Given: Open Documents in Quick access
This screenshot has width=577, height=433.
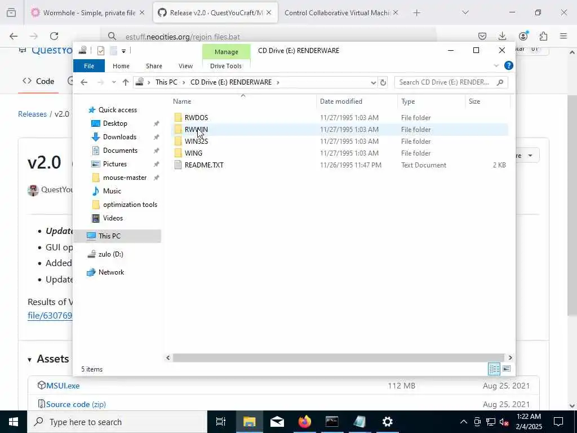Looking at the screenshot, I should coord(120,150).
